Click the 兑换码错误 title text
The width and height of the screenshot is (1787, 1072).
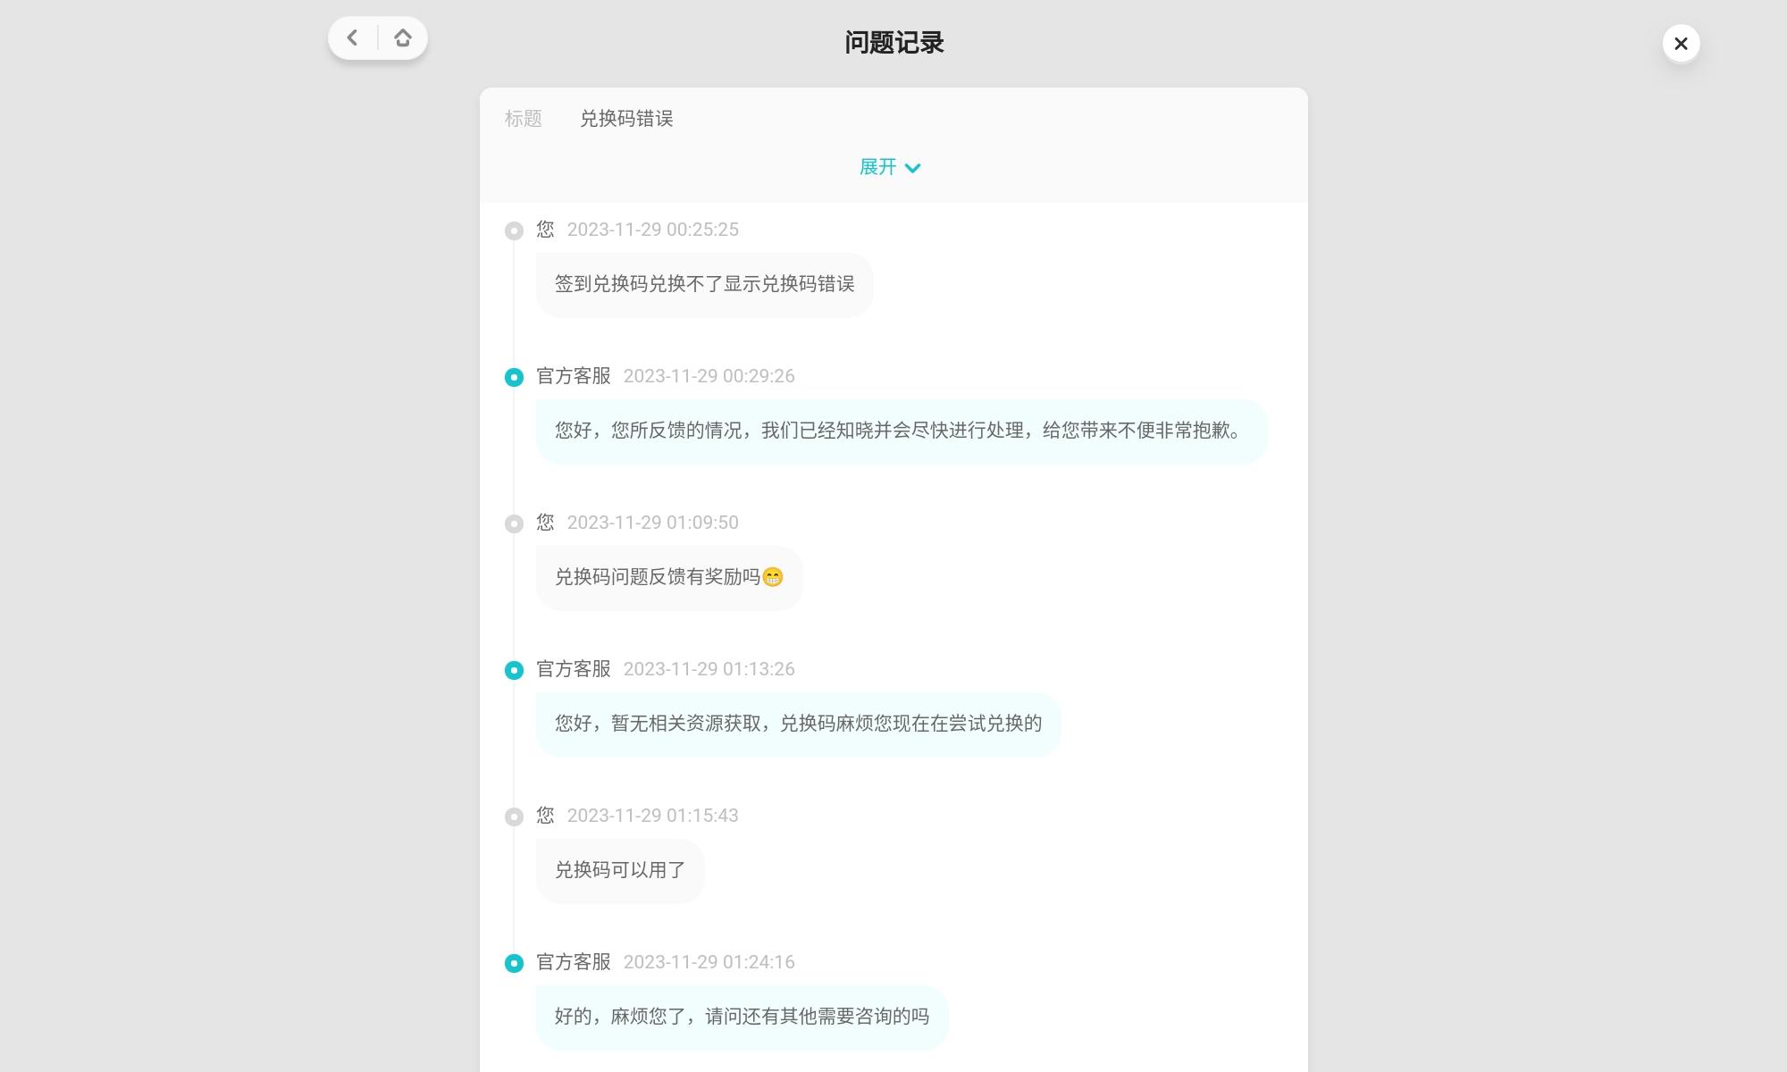coord(626,119)
